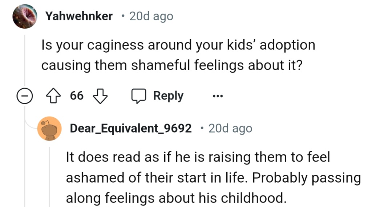Downvote Yahwehnker's comment

(x=101, y=96)
